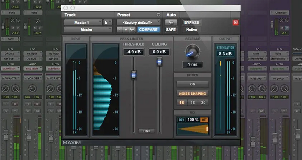Record-enable the first mixer channel
The image size is (302, 160).
point(15,104)
